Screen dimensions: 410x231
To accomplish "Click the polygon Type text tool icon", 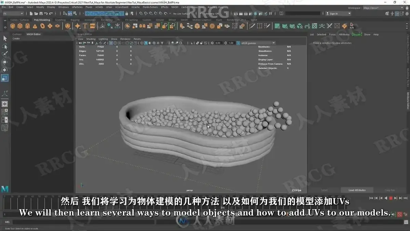I will tap(85, 26).
